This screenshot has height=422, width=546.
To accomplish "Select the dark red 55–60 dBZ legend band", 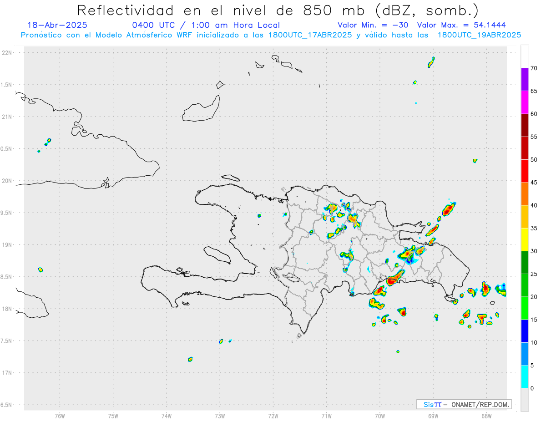I will (x=525, y=125).
